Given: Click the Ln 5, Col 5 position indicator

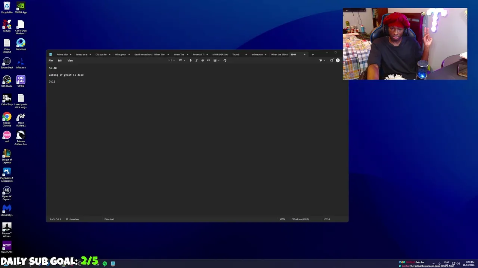Looking at the screenshot, I should 55,219.
